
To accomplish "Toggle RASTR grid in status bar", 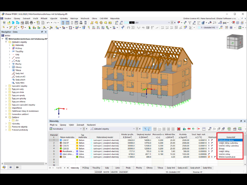I will pos(106,172).
